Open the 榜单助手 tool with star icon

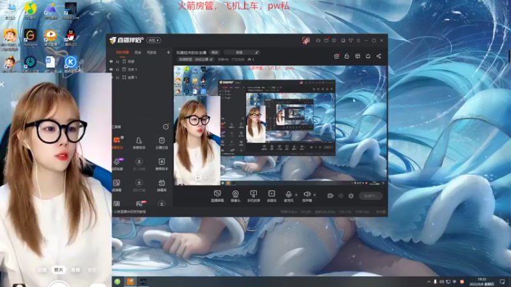point(162,165)
